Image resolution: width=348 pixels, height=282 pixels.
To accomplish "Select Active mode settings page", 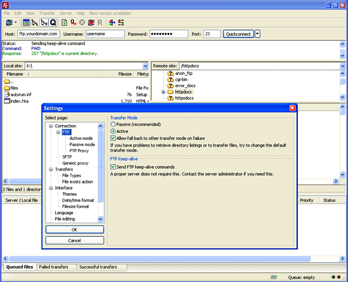I will pos(81,138).
